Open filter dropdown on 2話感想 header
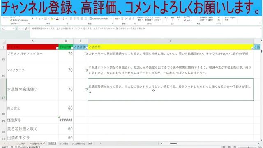The width and height of the screenshot is (263, 148). [252, 49]
